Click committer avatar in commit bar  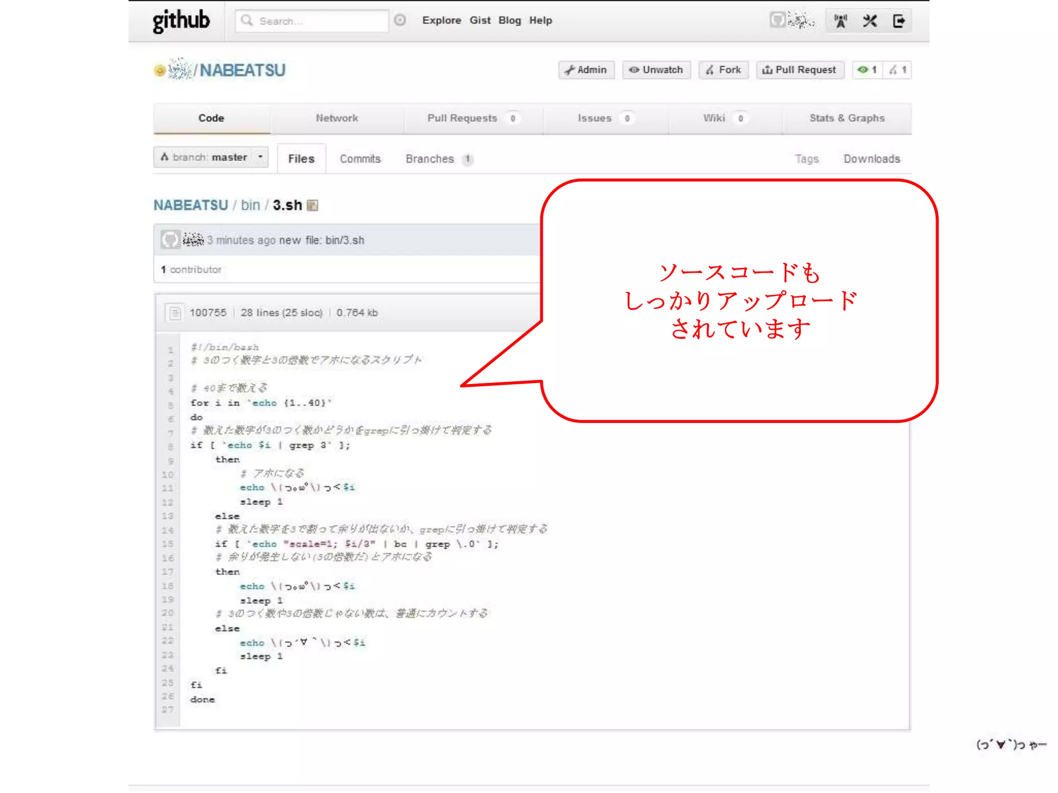coord(170,240)
